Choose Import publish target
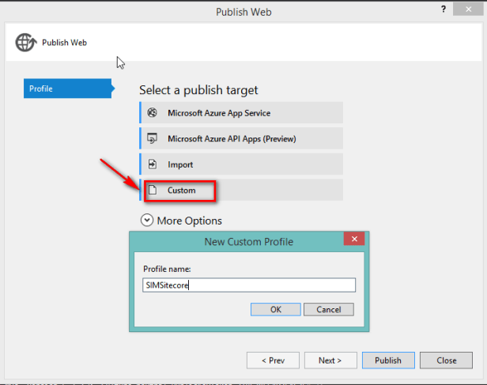The height and width of the screenshot is (385, 487). coord(241,164)
